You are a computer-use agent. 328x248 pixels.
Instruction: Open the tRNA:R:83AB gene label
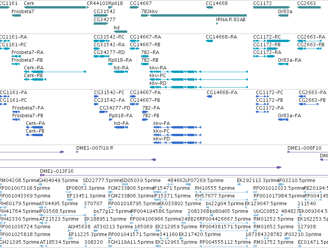tap(231, 20)
